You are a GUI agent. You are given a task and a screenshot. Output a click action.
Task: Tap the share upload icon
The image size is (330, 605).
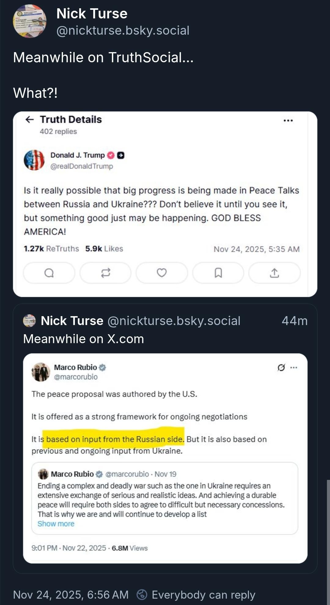click(x=274, y=273)
